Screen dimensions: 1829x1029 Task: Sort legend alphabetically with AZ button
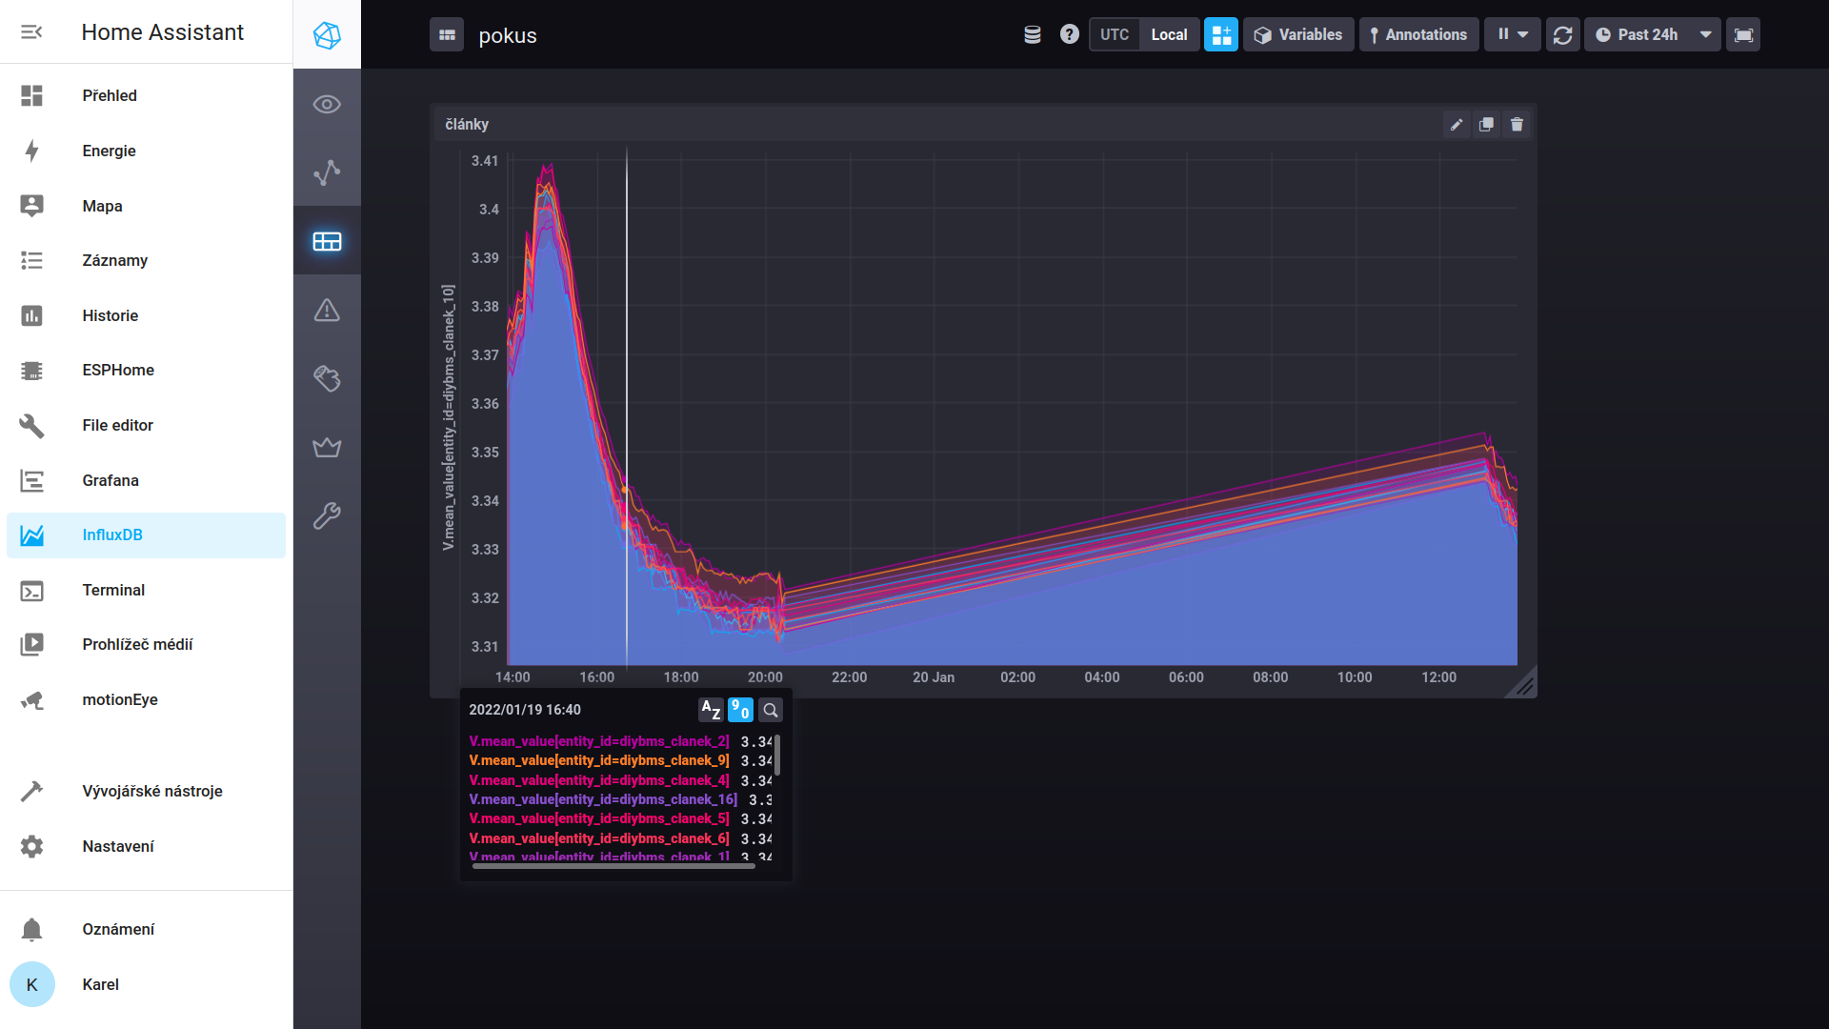[711, 710]
